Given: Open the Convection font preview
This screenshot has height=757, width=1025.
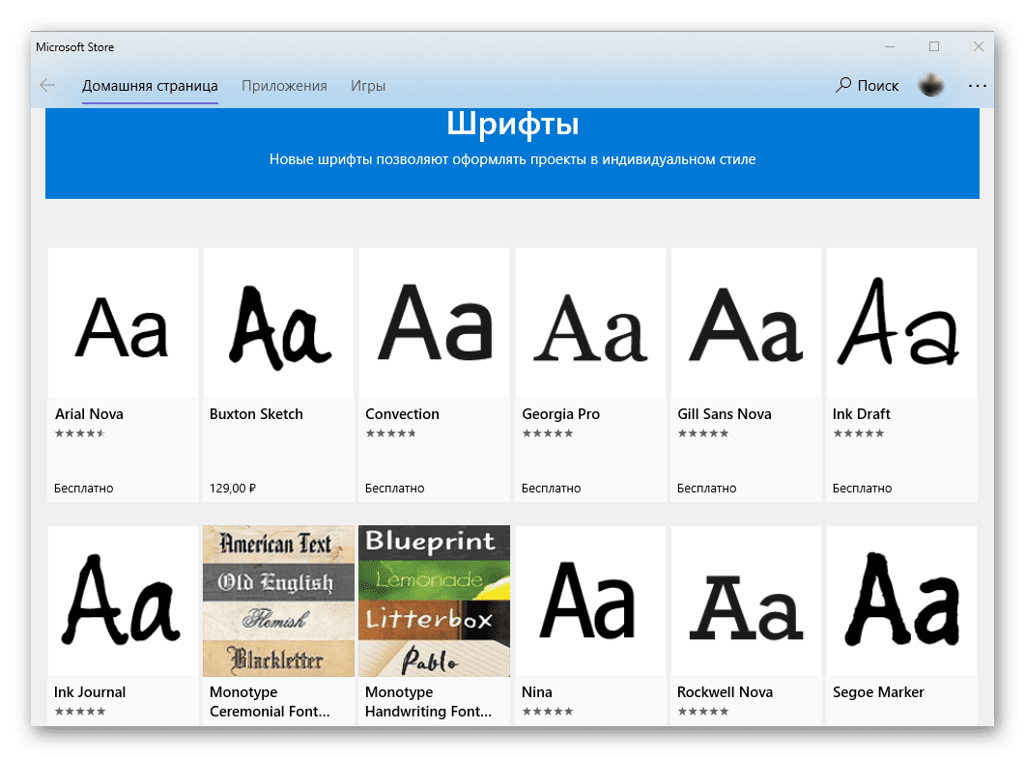Looking at the screenshot, I should (434, 322).
